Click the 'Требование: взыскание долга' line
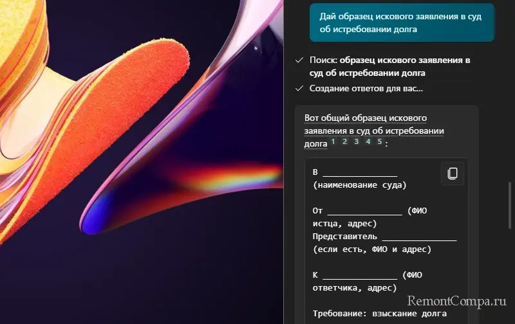The image size is (515, 324). tap(379, 314)
